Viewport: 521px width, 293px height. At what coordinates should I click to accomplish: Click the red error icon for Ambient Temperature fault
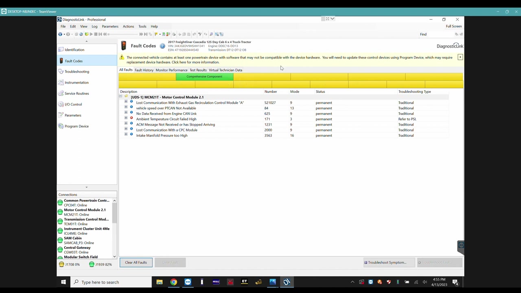pos(131,118)
